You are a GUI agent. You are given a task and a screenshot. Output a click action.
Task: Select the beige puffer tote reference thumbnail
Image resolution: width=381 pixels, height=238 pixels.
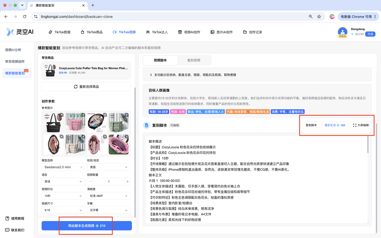75,144
